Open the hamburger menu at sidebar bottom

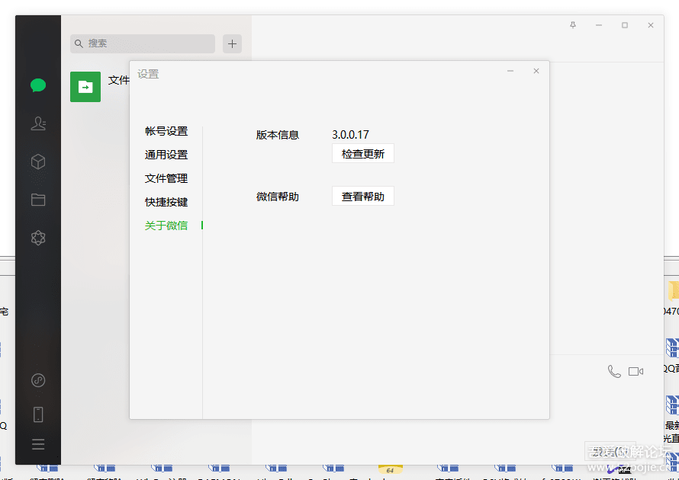coord(38,444)
